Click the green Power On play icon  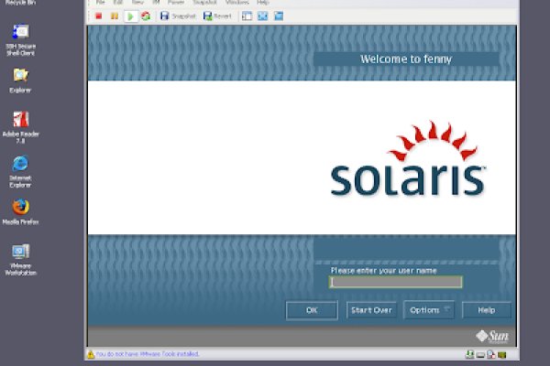click(x=129, y=16)
